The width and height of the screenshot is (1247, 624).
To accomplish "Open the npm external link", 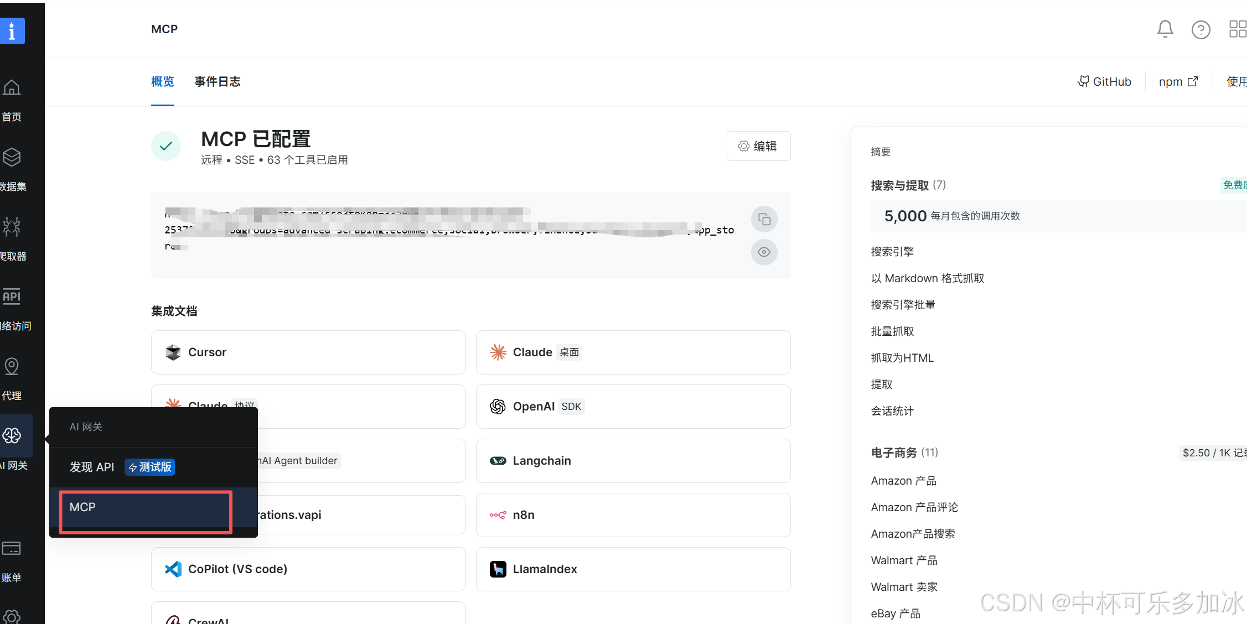I will point(1178,82).
